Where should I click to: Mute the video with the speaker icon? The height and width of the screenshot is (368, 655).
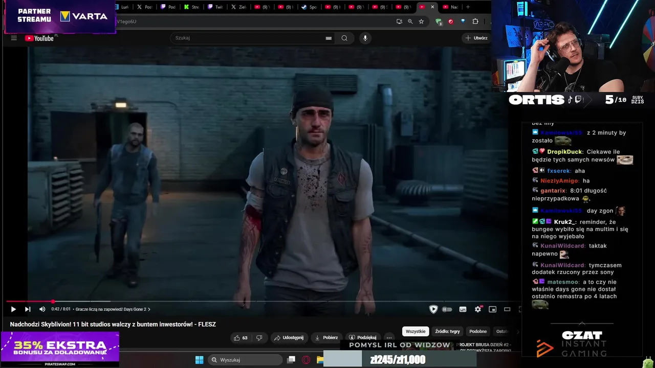[42, 309]
